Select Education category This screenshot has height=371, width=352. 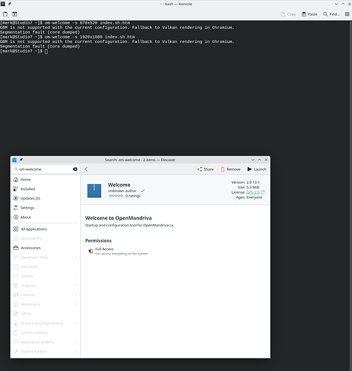(x=46, y=266)
